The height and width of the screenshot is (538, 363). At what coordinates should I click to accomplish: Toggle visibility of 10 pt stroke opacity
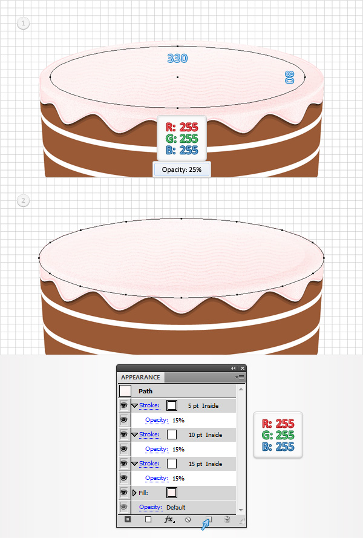tap(124, 449)
